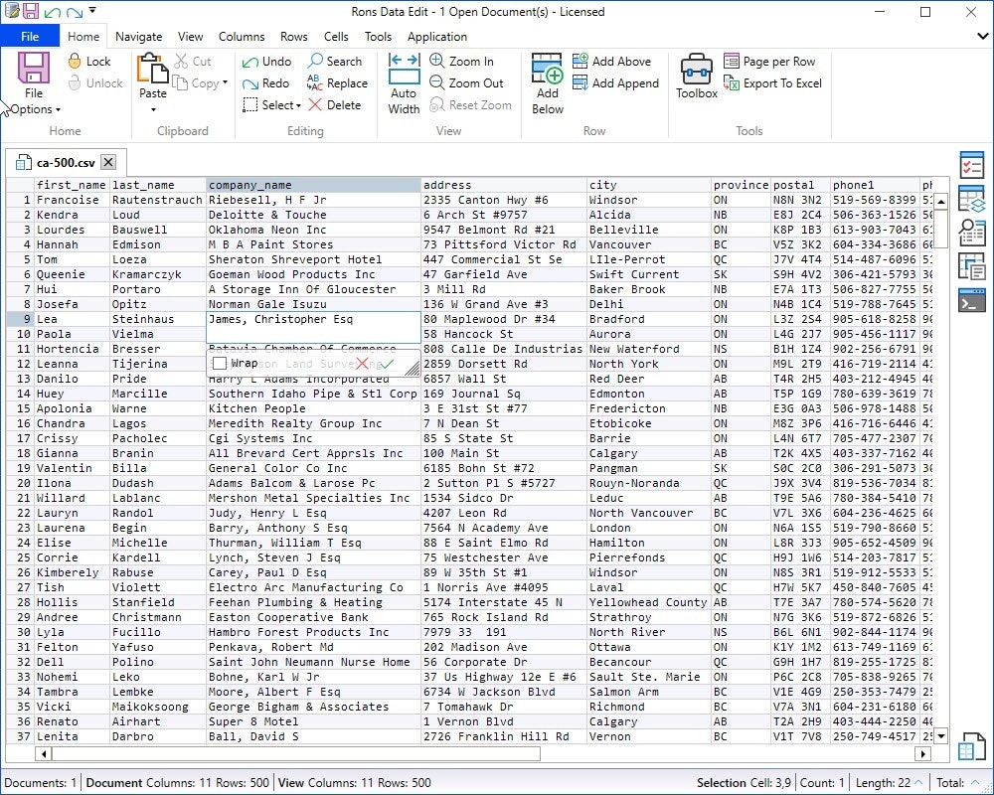
Task: Open the Tools ribbon tab
Action: [378, 37]
